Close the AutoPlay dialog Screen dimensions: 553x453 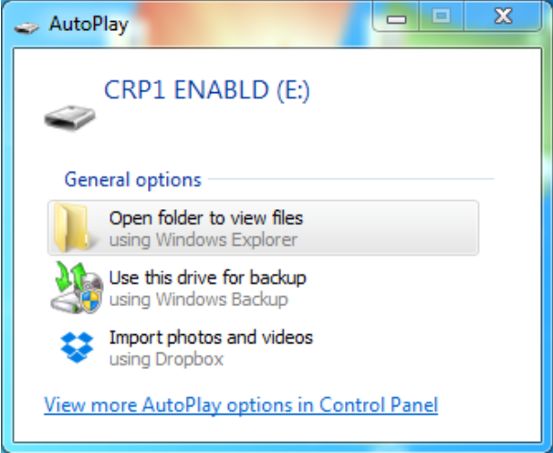[503, 16]
